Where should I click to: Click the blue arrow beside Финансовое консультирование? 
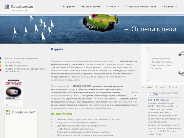[1, 58]
